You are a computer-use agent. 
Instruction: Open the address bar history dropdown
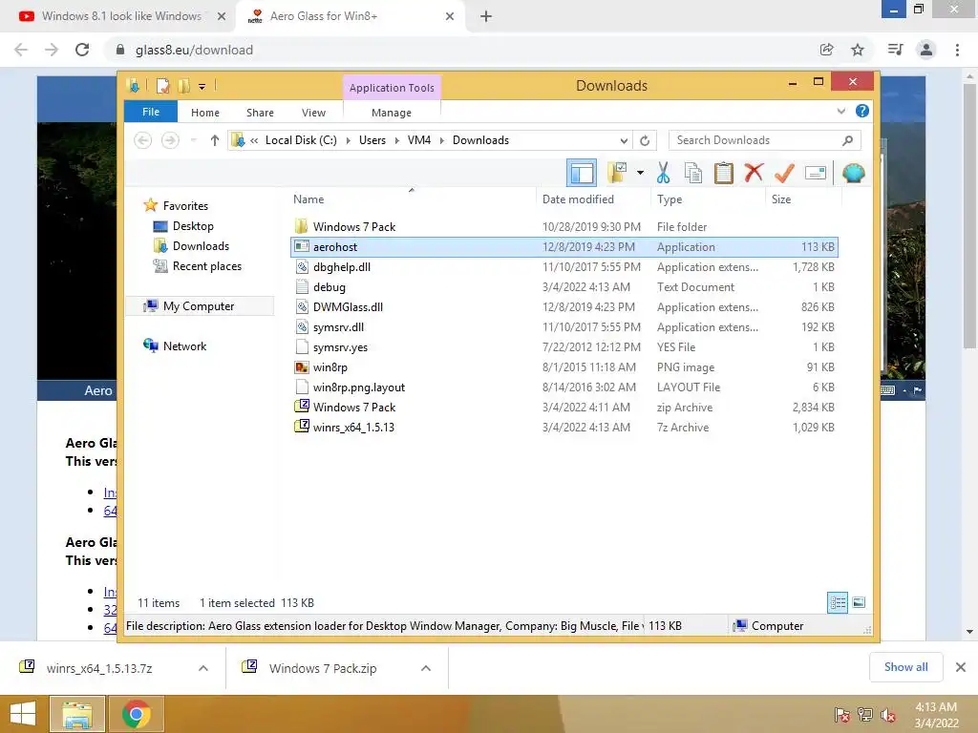point(624,141)
